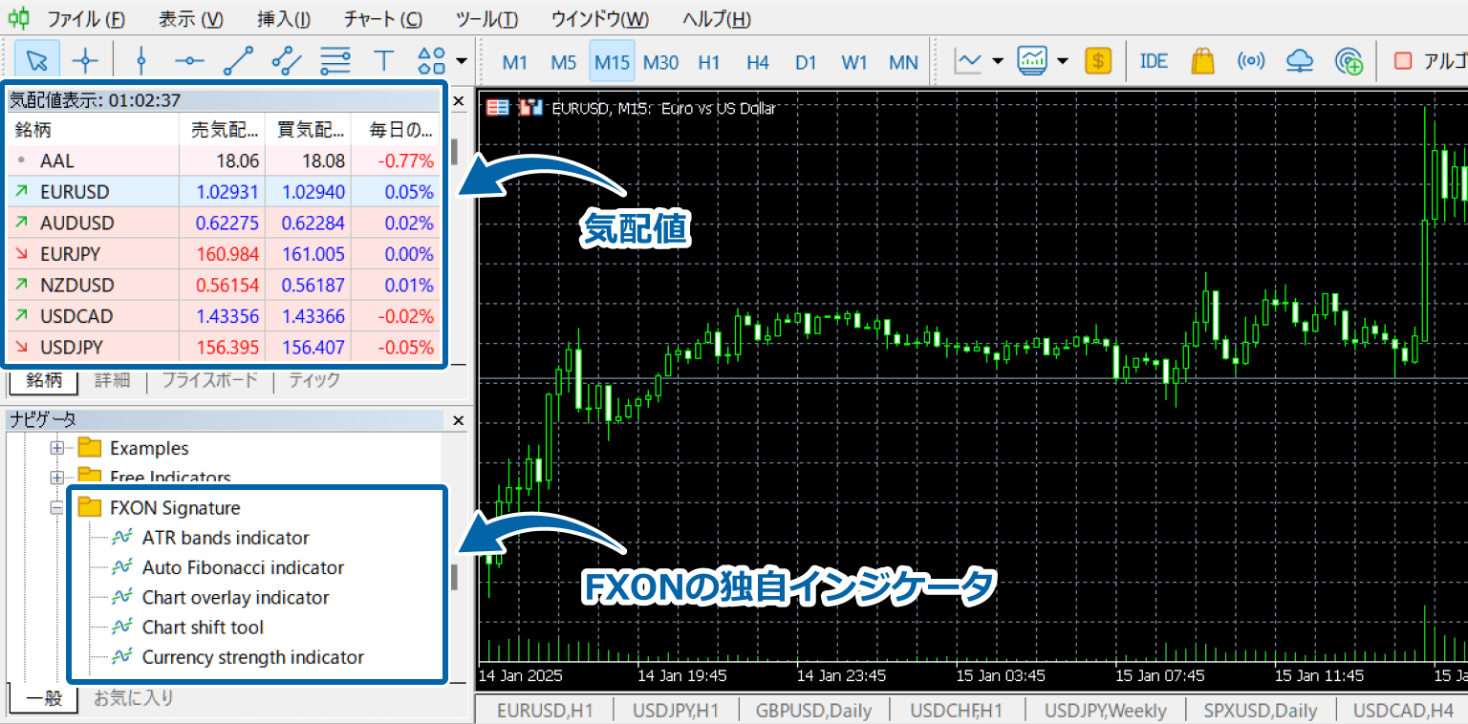This screenshot has width=1468, height=724.
Task: Open the USDJPY,H1 chart tab
Action: click(675, 711)
